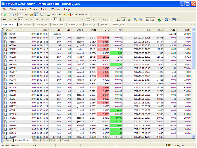Screen dimensions: 197x148
Task: Select the D1 timeframe
Action: pos(37,20)
